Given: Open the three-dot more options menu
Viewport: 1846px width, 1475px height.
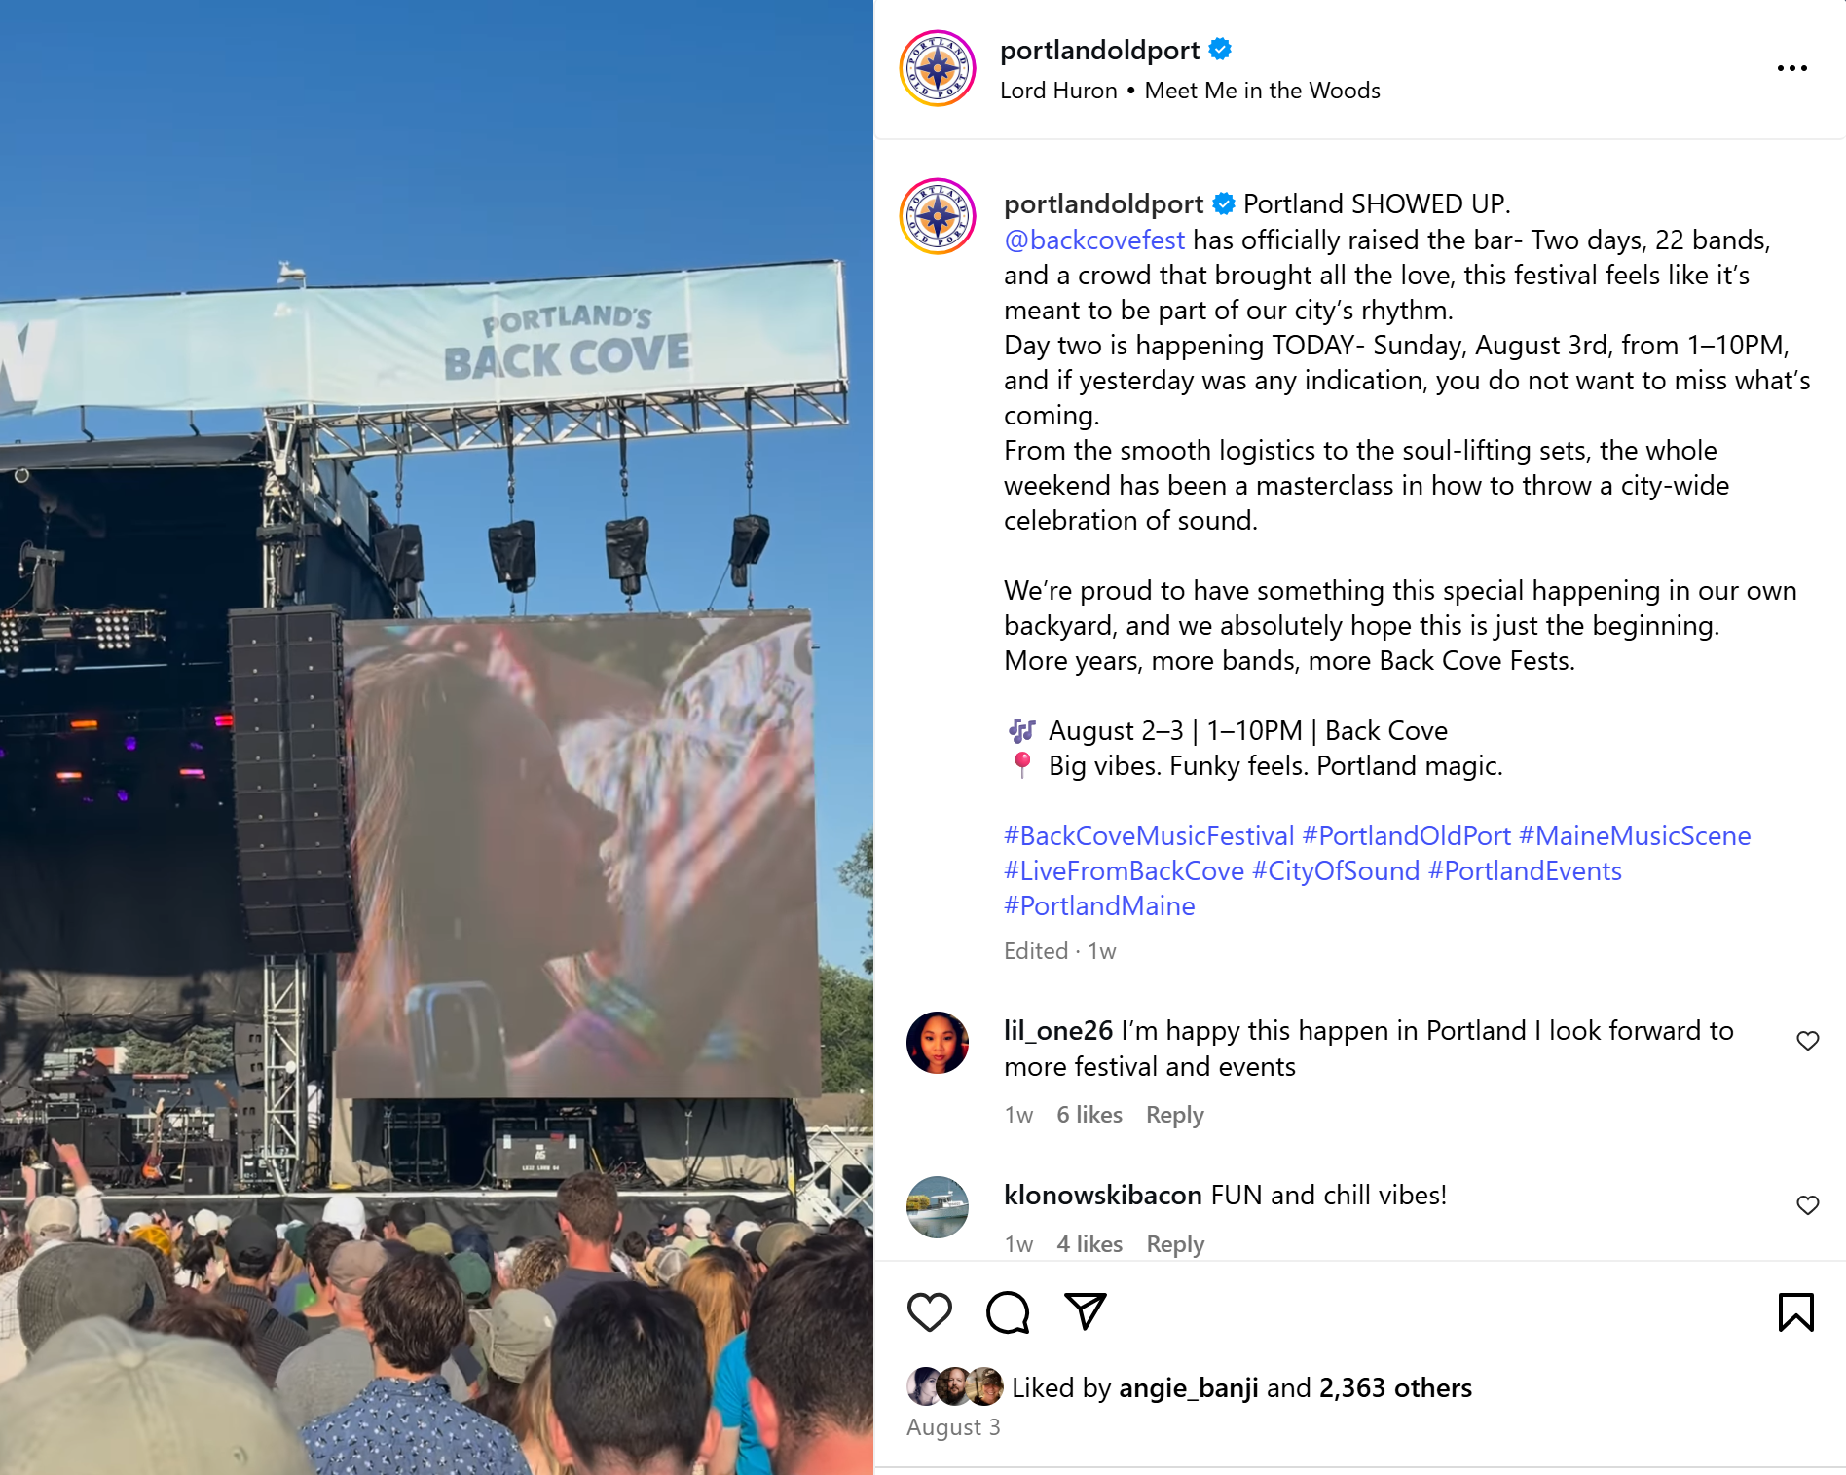Looking at the screenshot, I should [x=1791, y=68].
